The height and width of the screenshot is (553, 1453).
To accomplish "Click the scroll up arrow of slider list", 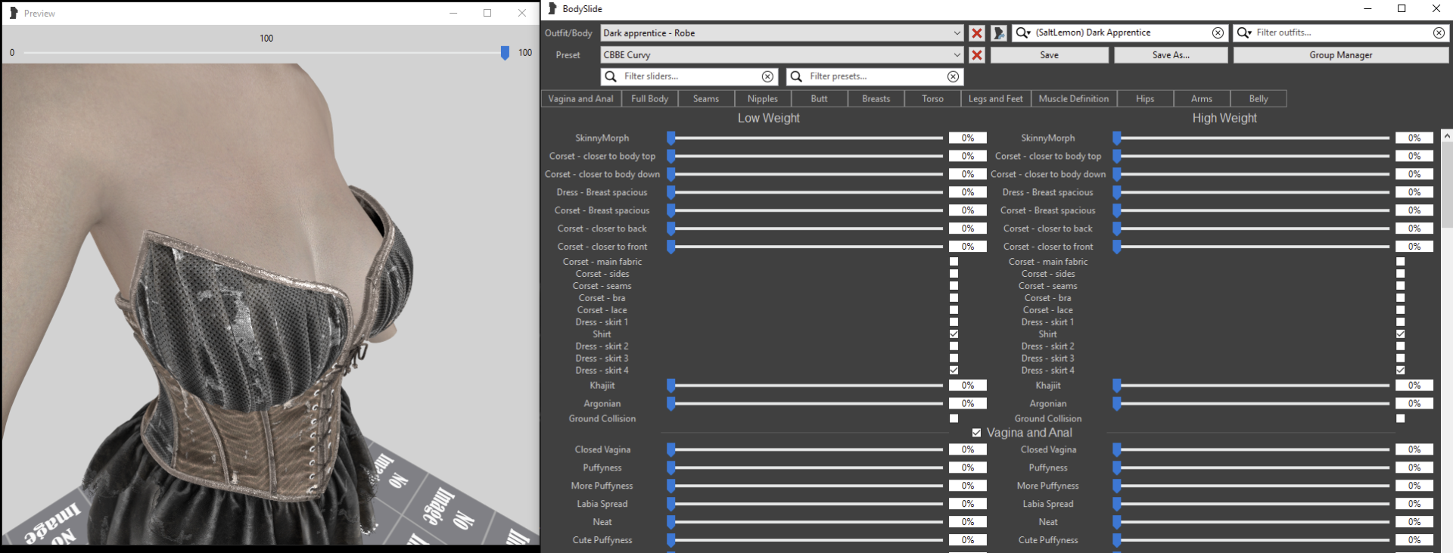I will click(x=1446, y=136).
